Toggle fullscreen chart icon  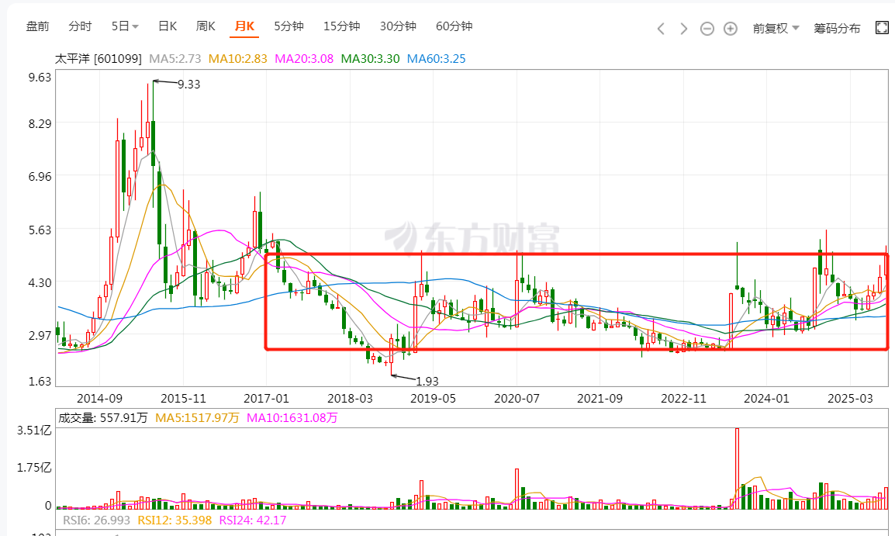tap(882, 27)
